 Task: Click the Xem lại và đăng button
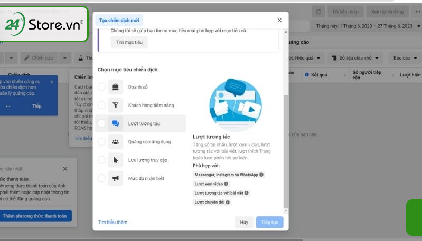(388, 12)
